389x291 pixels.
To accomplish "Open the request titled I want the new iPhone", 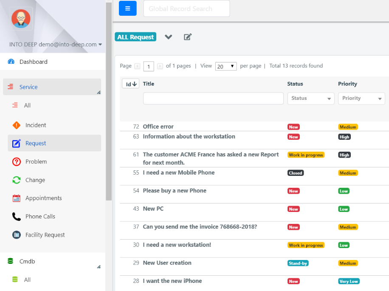I will [x=172, y=281].
